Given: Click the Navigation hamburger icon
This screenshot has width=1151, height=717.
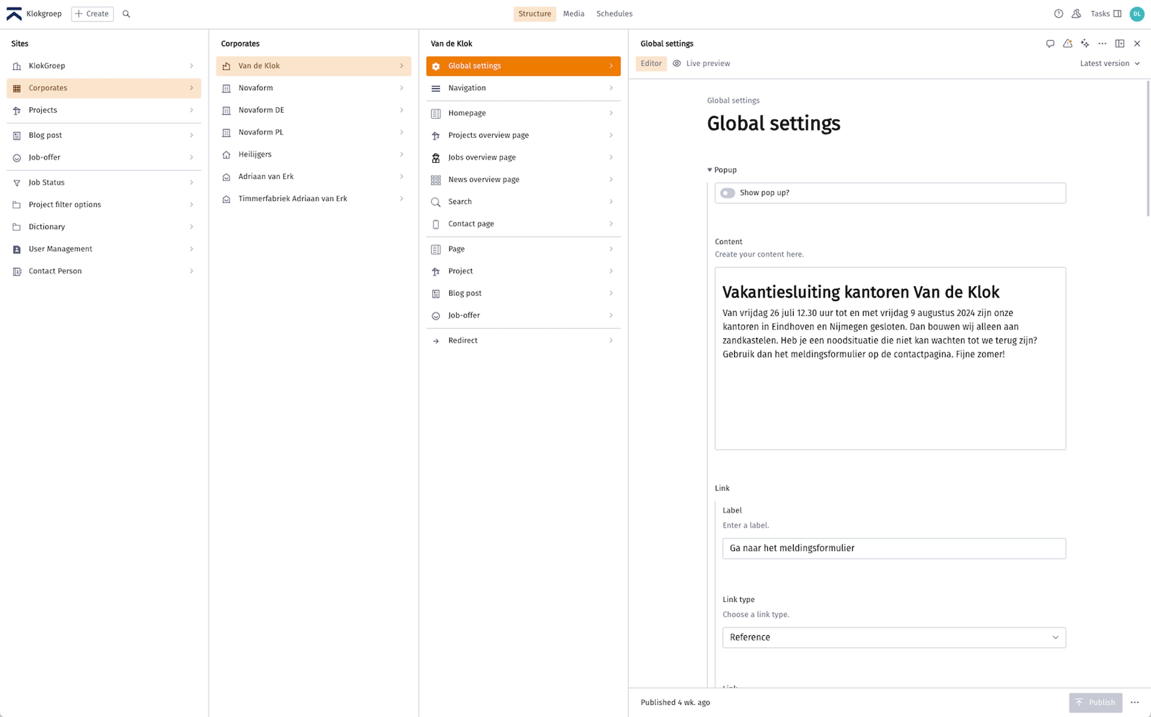Looking at the screenshot, I should tap(436, 89).
